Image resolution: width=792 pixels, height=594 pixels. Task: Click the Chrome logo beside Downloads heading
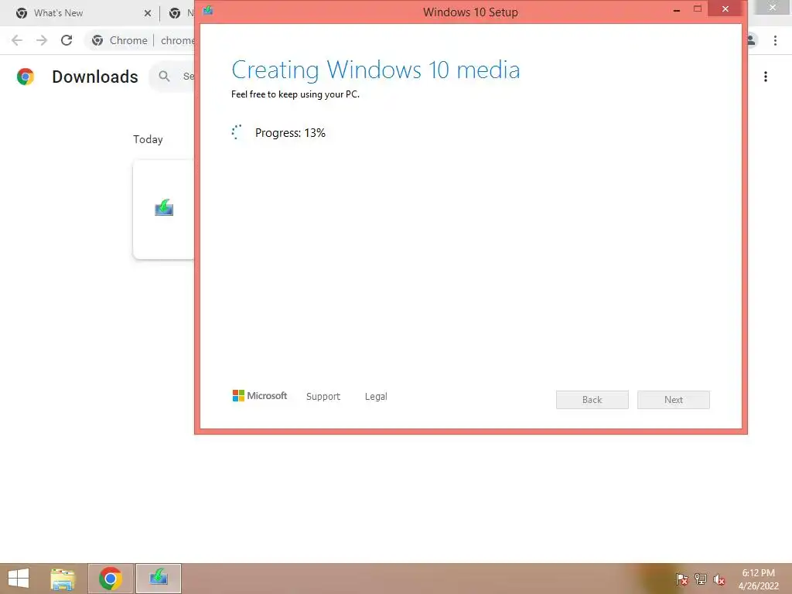26,77
